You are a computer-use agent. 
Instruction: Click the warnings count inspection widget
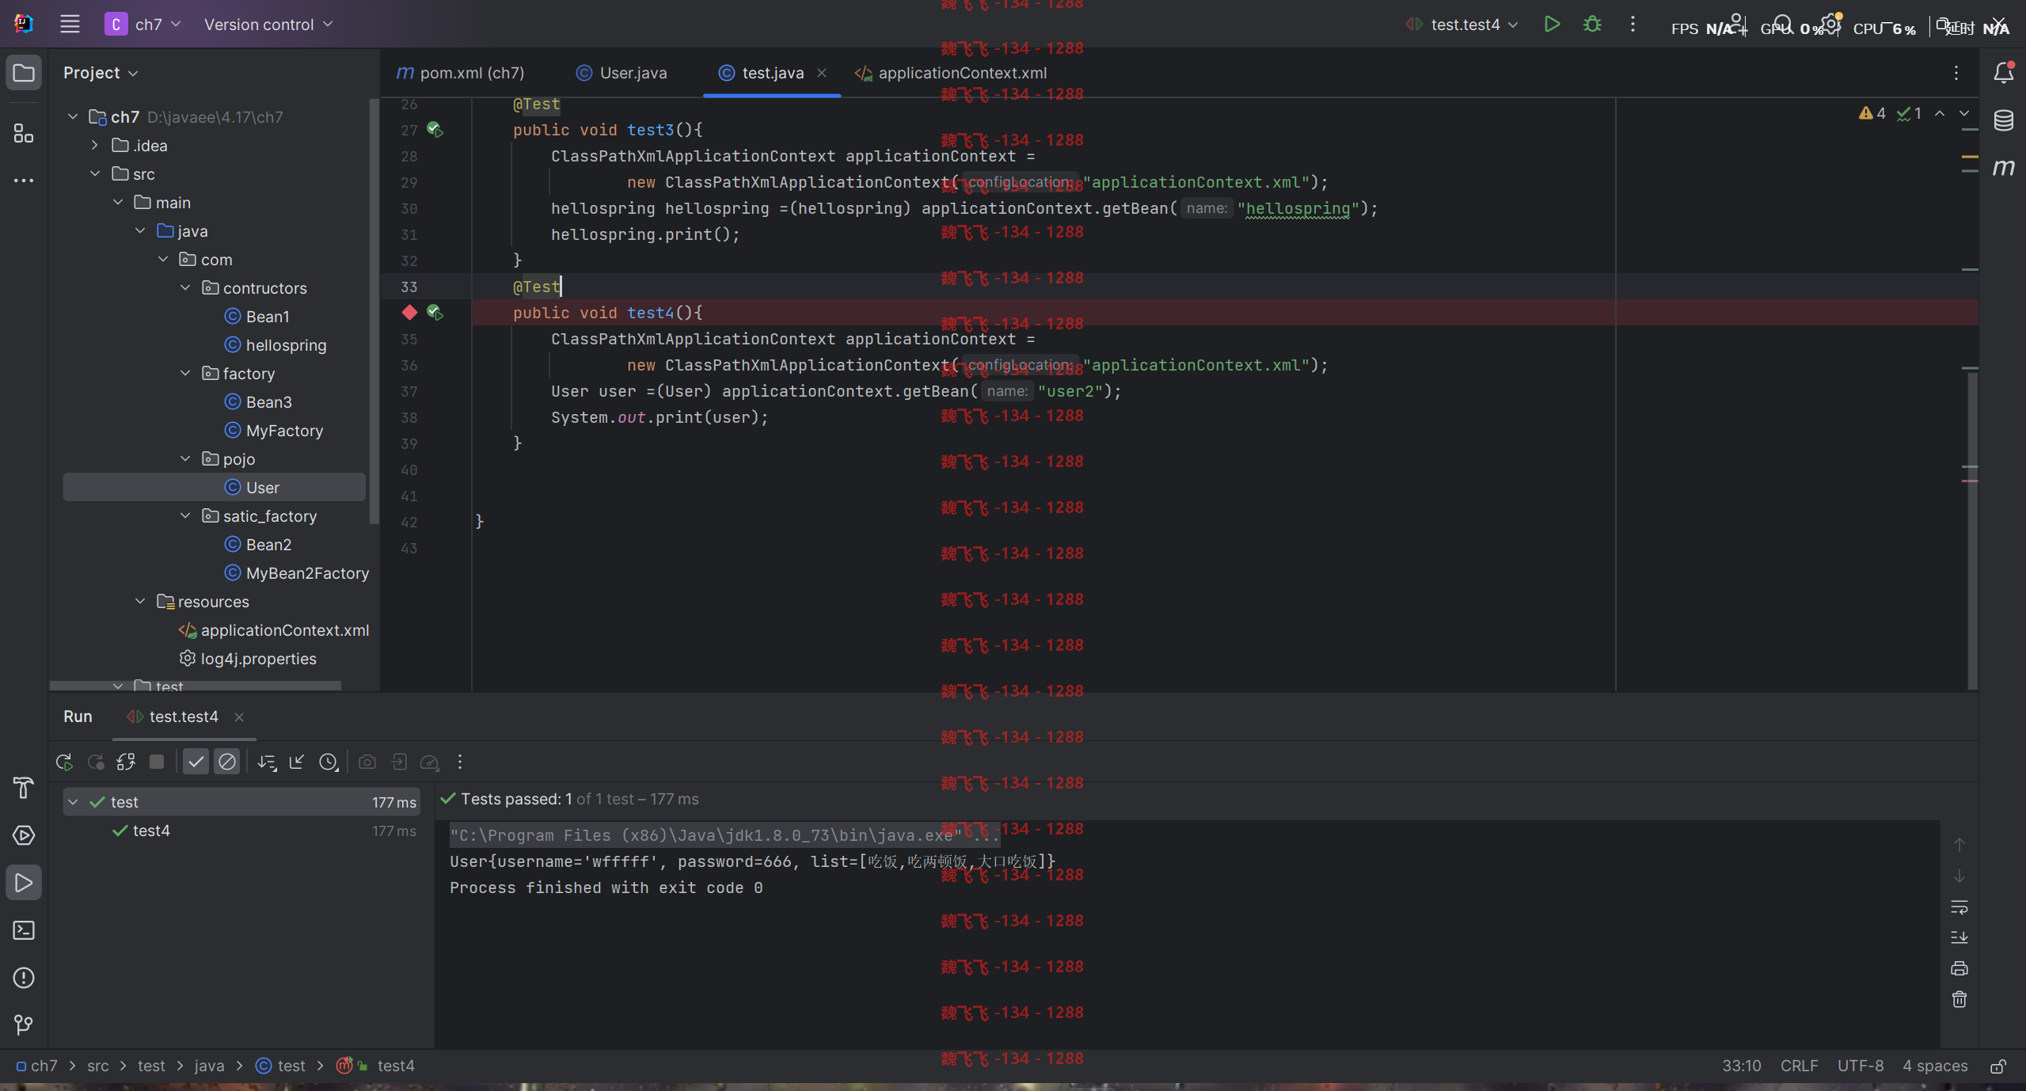pos(1872,114)
